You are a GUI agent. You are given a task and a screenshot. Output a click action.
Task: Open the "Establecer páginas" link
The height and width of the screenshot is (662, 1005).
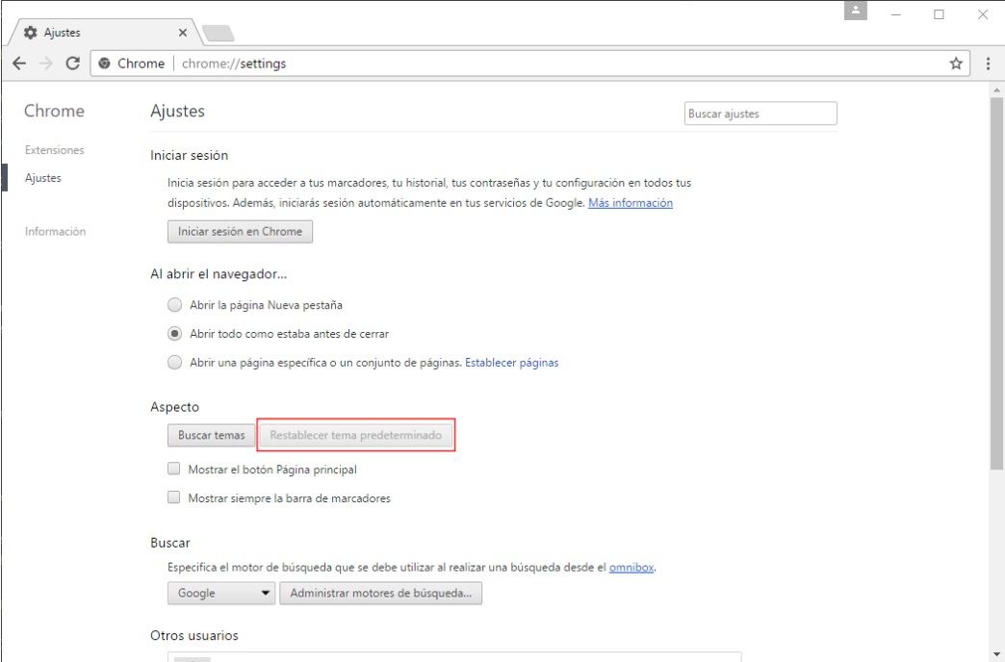tap(511, 363)
